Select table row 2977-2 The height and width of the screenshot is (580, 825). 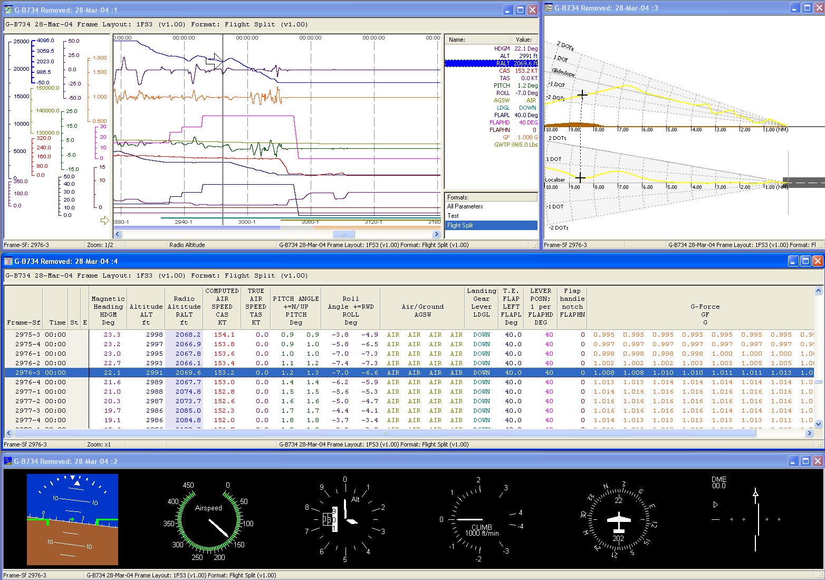(x=409, y=401)
